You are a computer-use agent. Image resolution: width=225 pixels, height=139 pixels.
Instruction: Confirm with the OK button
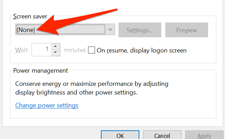coord(120,135)
